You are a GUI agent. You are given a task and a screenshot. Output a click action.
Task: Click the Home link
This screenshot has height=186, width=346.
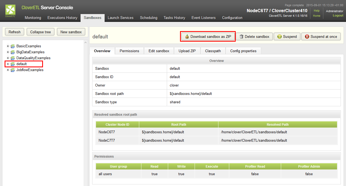317,16
